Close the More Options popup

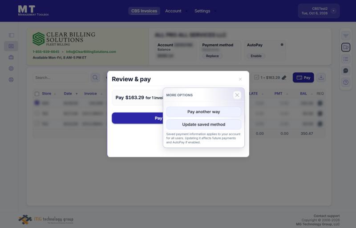[237, 95]
